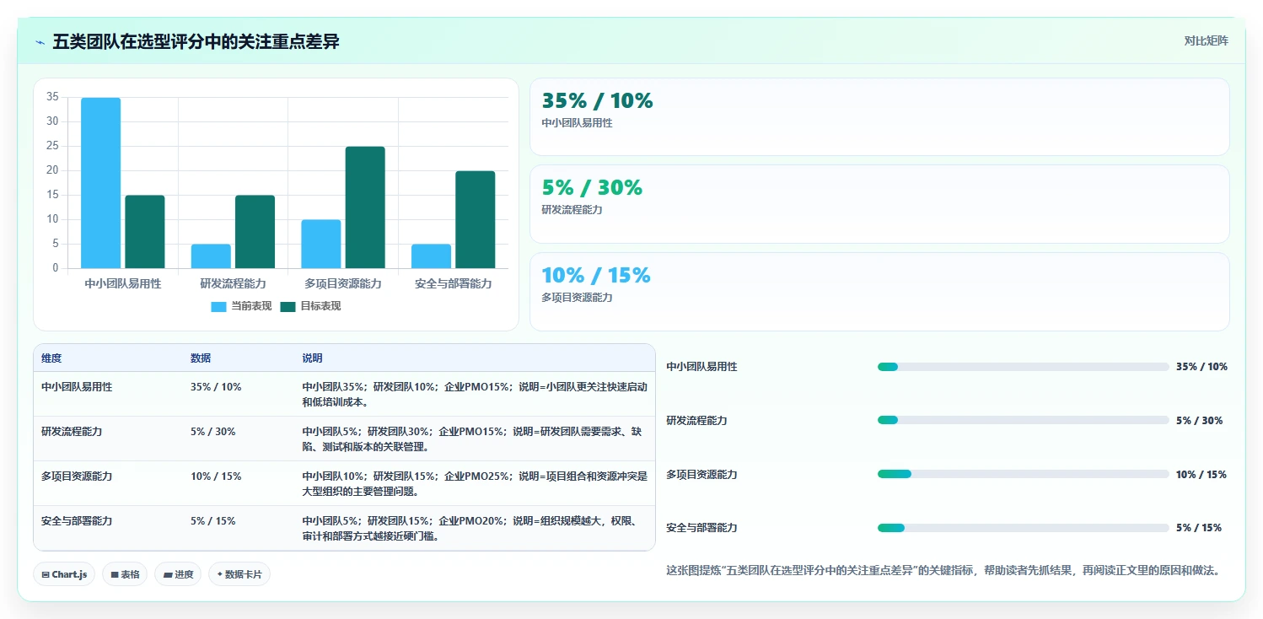Click the description starting 中小团队35%
Screen dimensions: 1263x619
tap(475, 395)
